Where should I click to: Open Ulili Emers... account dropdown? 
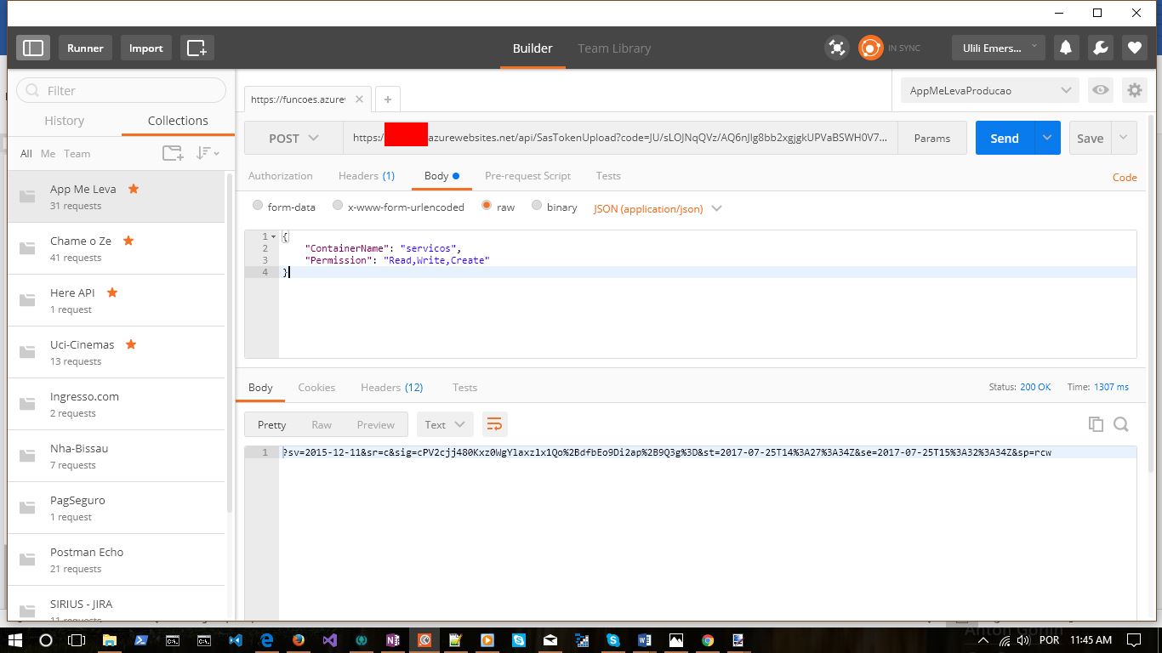click(x=999, y=48)
